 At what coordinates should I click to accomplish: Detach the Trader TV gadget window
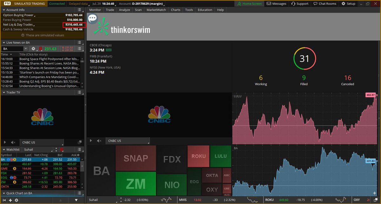[x=79, y=143]
